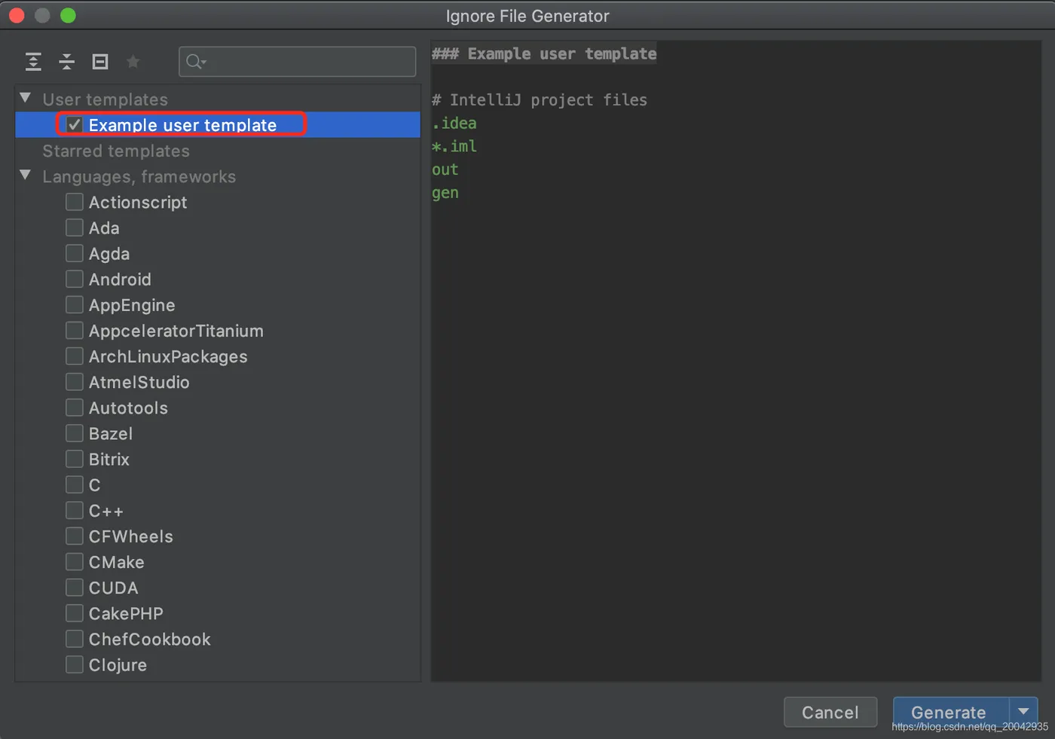Collapse the Languages, frameworks group
The width and height of the screenshot is (1055, 739).
pyautogui.click(x=26, y=176)
